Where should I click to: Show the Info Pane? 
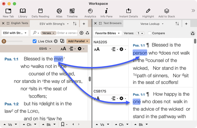click(106, 13)
